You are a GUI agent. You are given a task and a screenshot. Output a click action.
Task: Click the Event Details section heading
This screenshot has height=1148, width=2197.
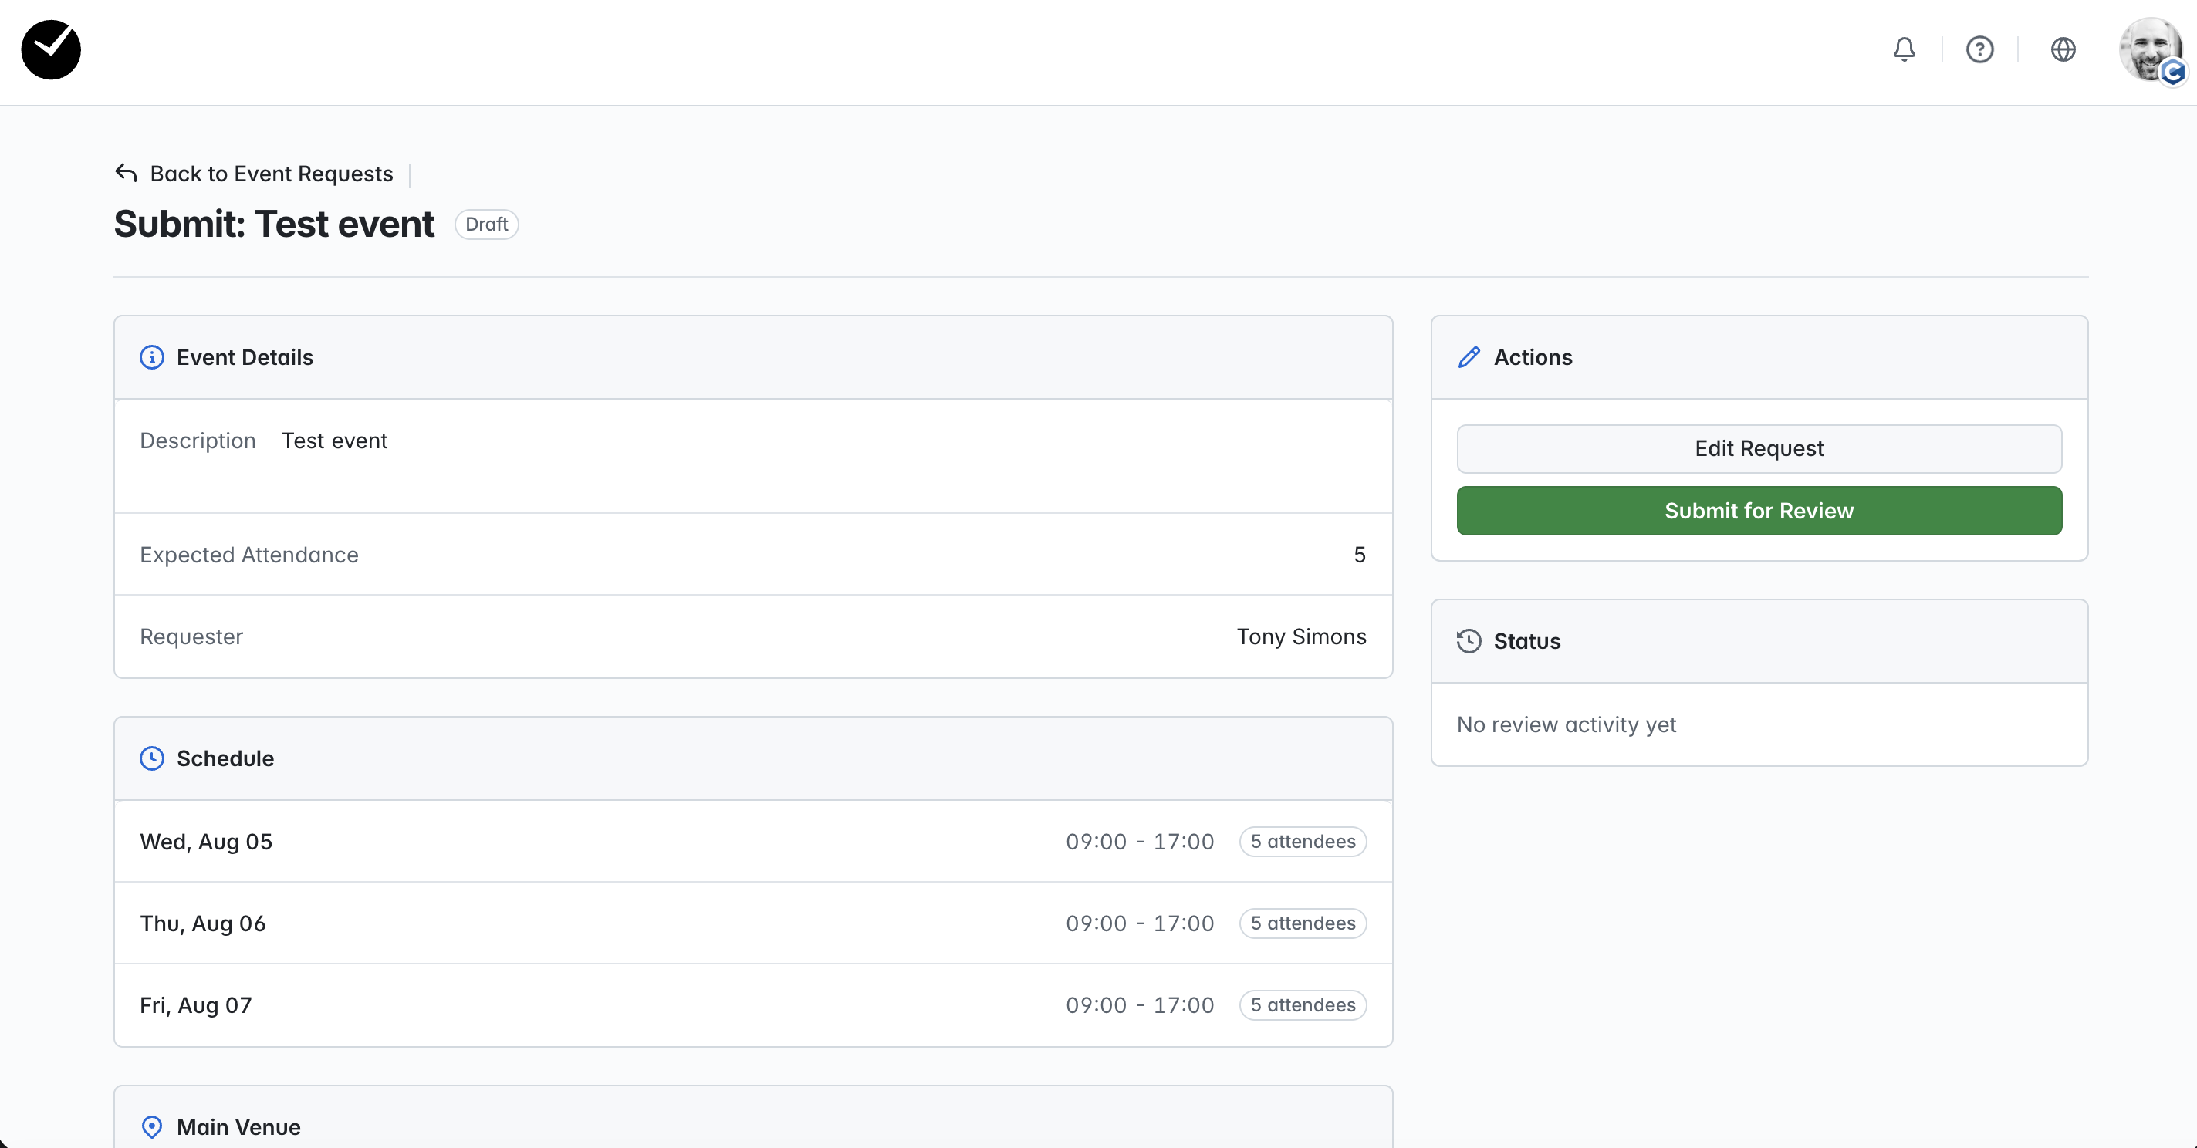(245, 357)
